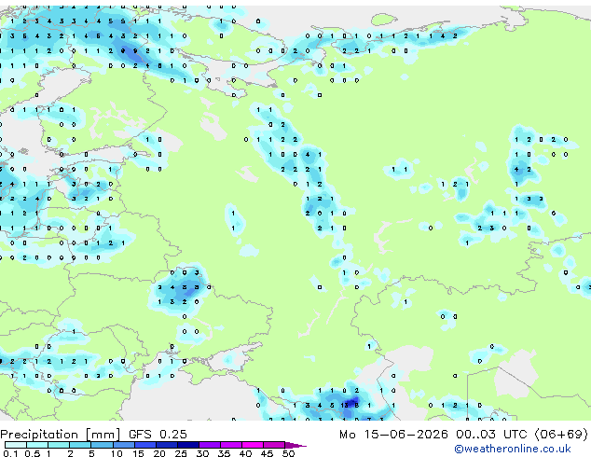Select the 45–50 mm legend swatch
The height and width of the screenshot is (457, 591).
point(274,445)
